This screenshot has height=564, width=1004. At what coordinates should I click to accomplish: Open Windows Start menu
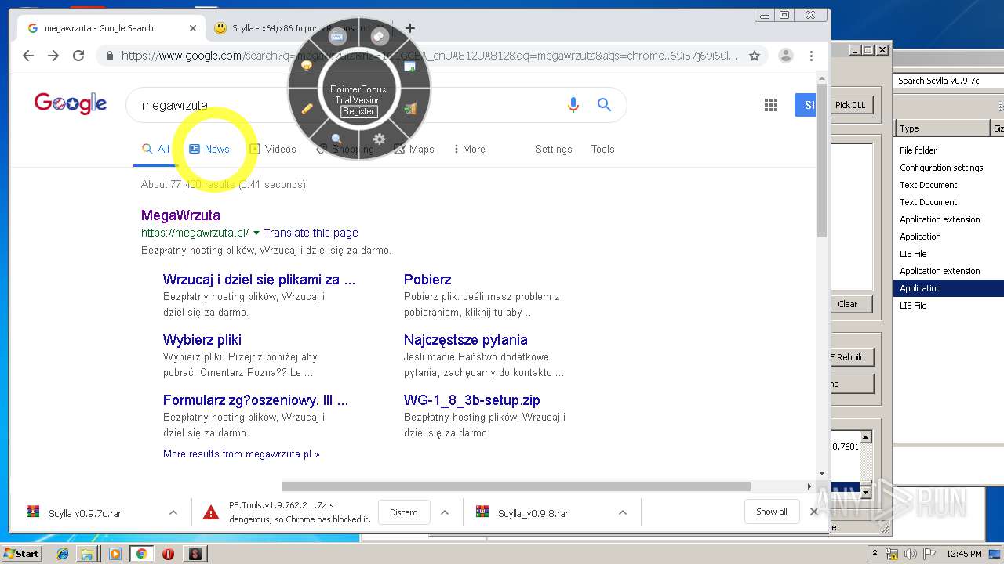pos(22,553)
